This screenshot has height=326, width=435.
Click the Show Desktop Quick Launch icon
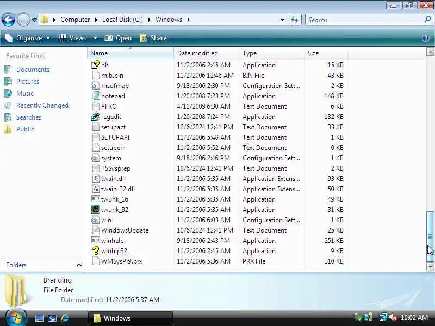point(39,318)
